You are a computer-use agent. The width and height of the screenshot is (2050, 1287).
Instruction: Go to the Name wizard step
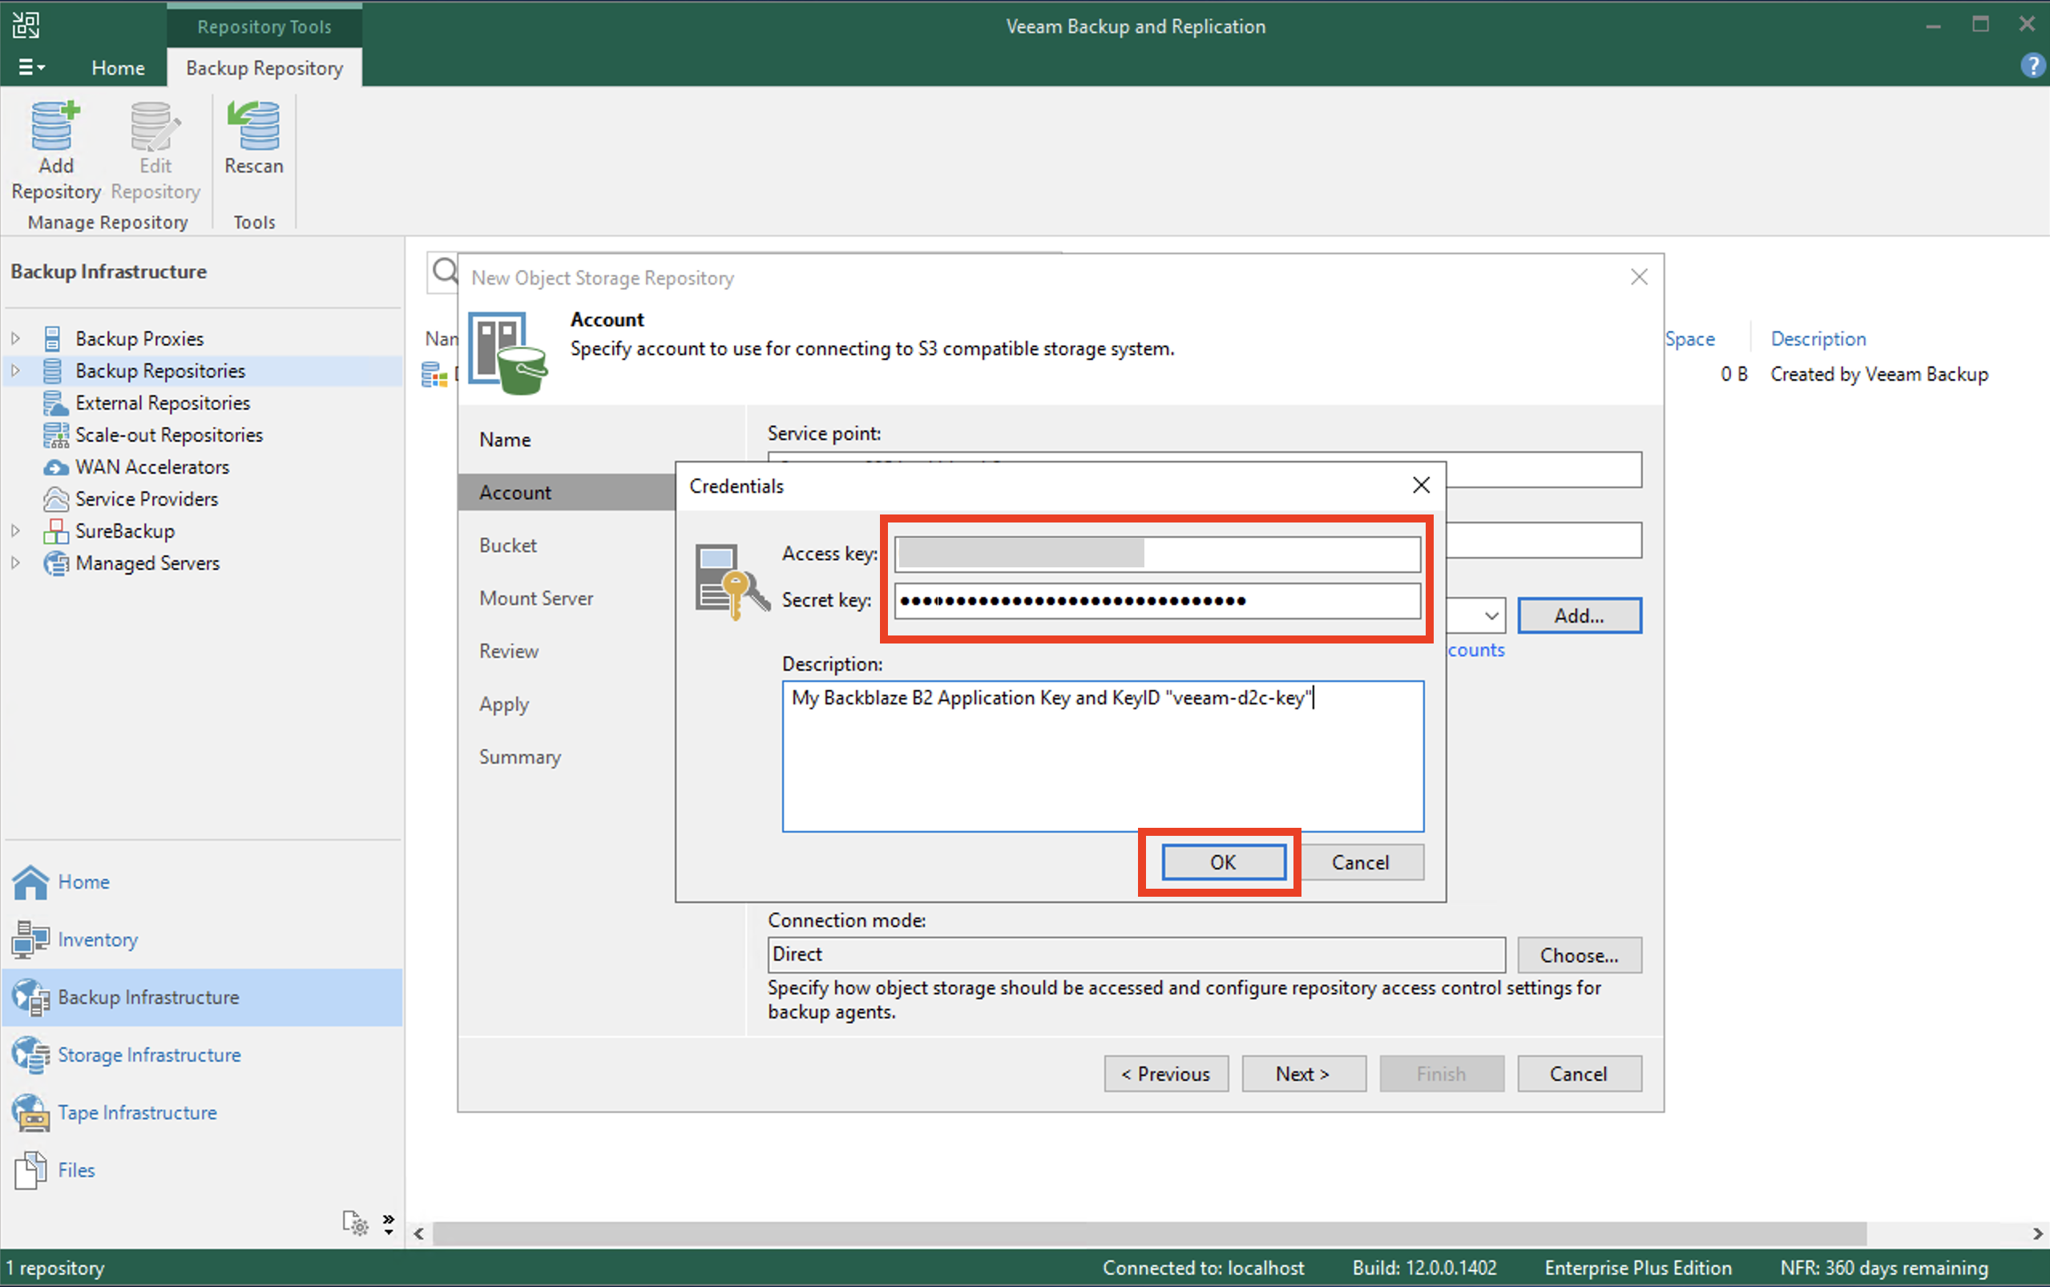(505, 440)
